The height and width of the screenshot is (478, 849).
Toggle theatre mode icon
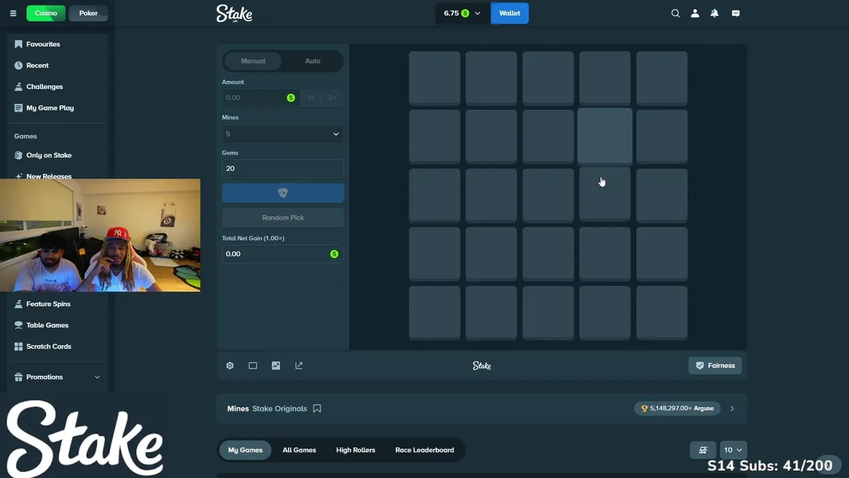(253, 365)
